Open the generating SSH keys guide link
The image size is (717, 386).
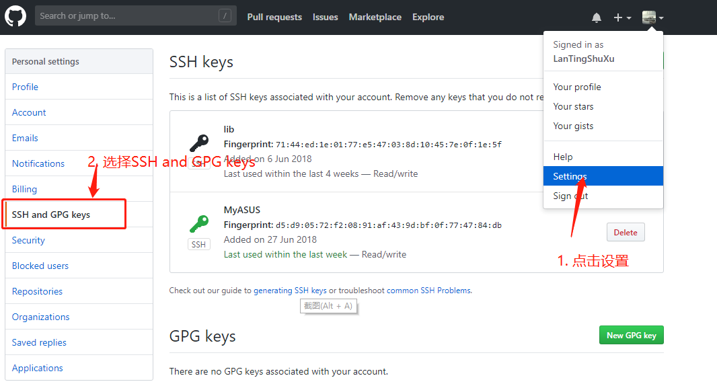click(291, 291)
